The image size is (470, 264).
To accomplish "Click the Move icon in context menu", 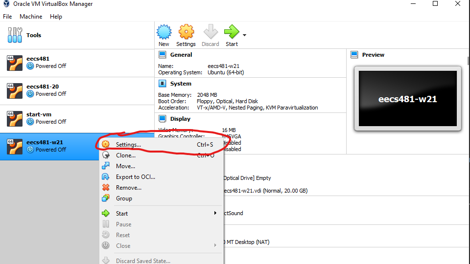I will click(x=106, y=166).
